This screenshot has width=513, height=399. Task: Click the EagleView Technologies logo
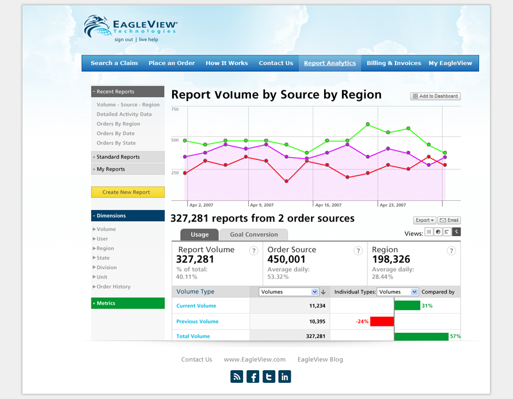pyautogui.click(x=131, y=26)
